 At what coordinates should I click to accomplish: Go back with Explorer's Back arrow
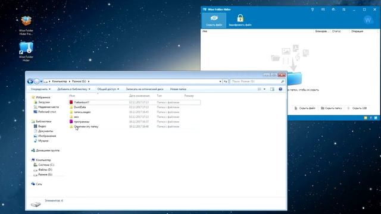(x=30, y=81)
